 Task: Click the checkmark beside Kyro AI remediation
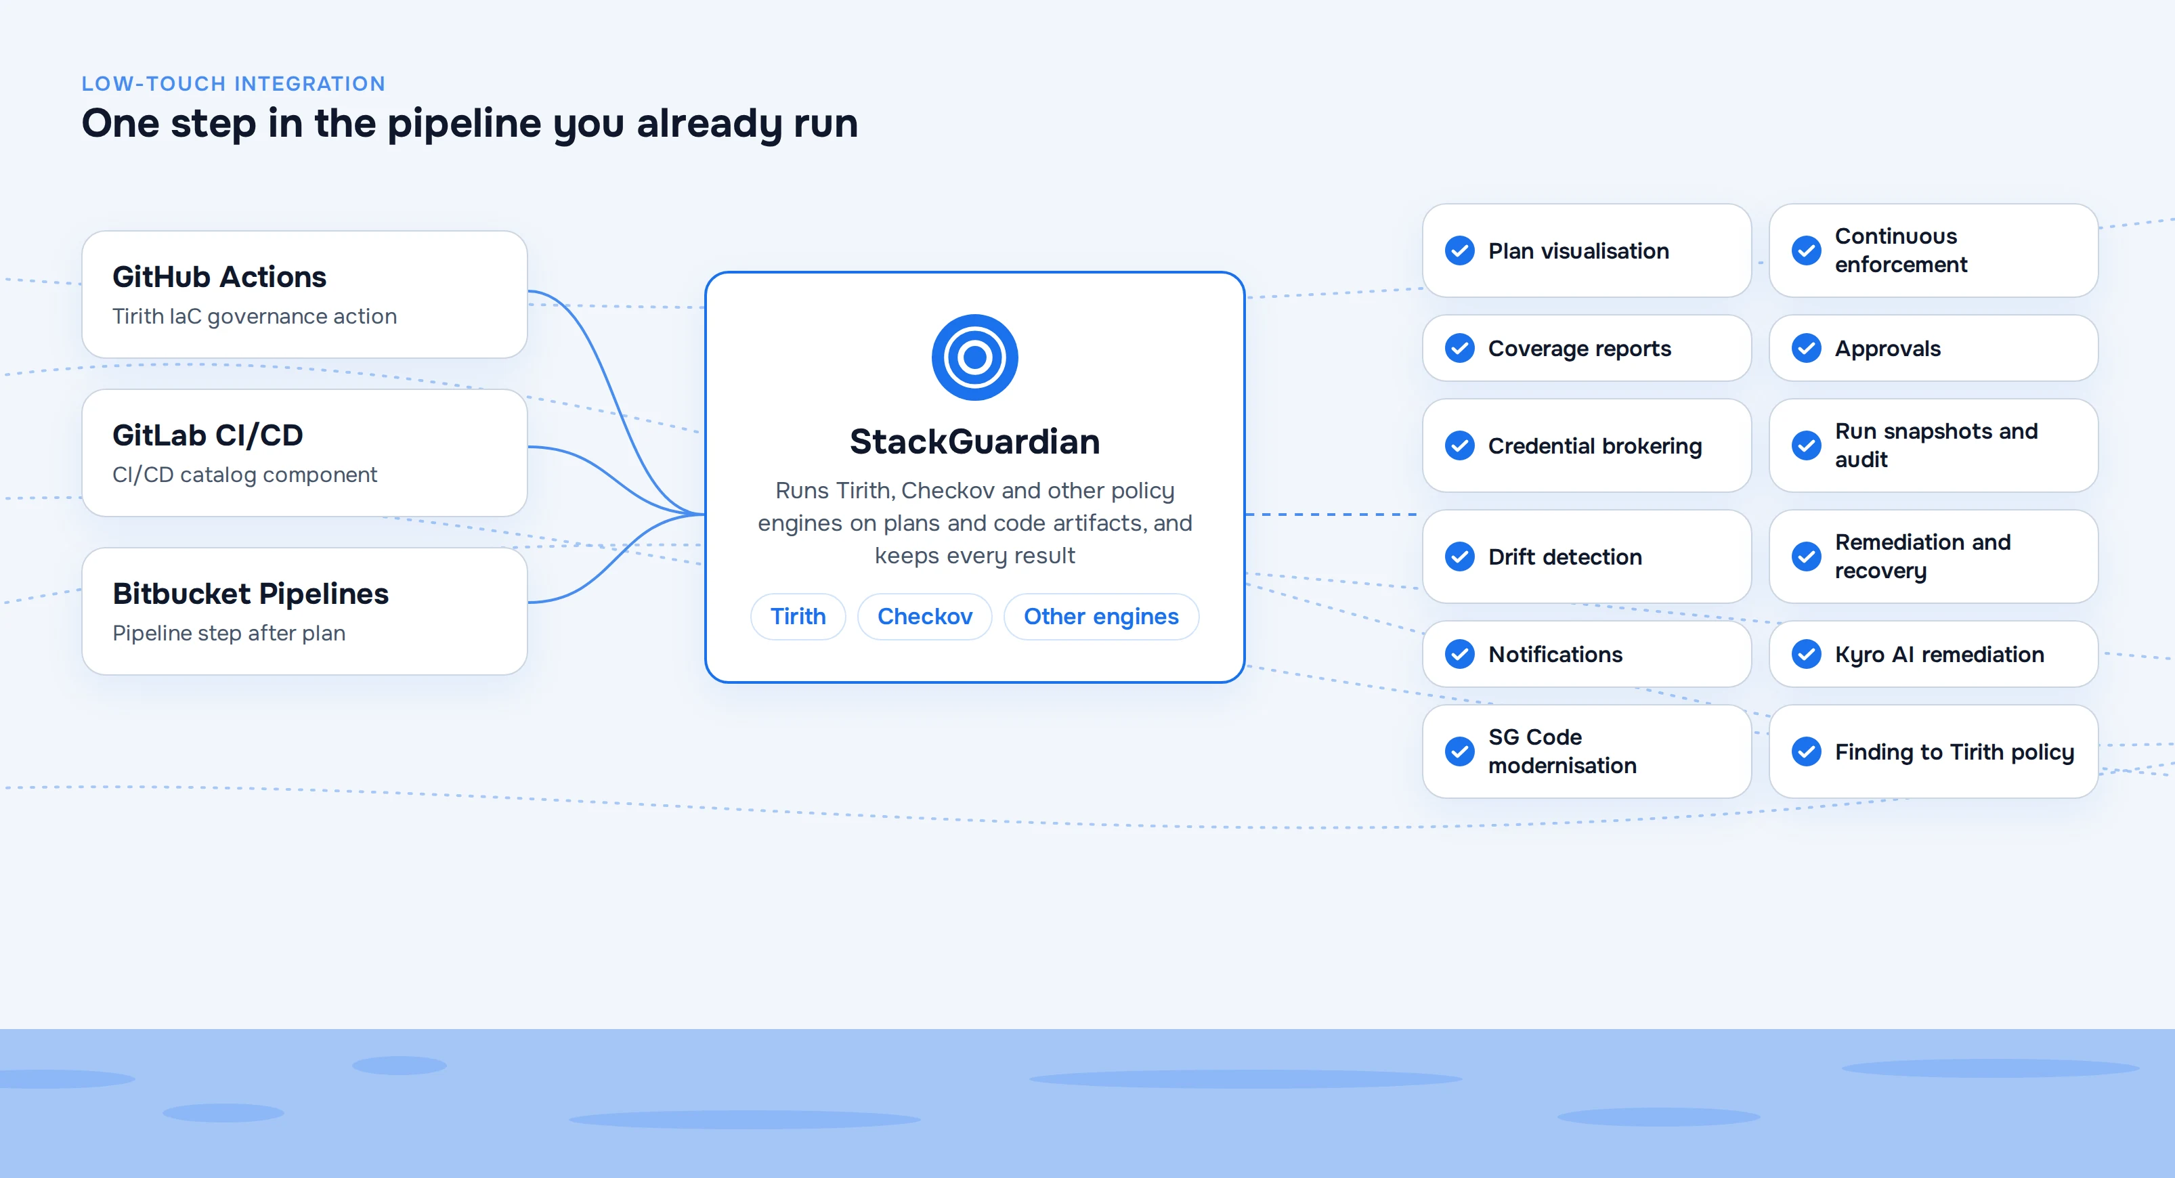pyautogui.click(x=1806, y=653)
